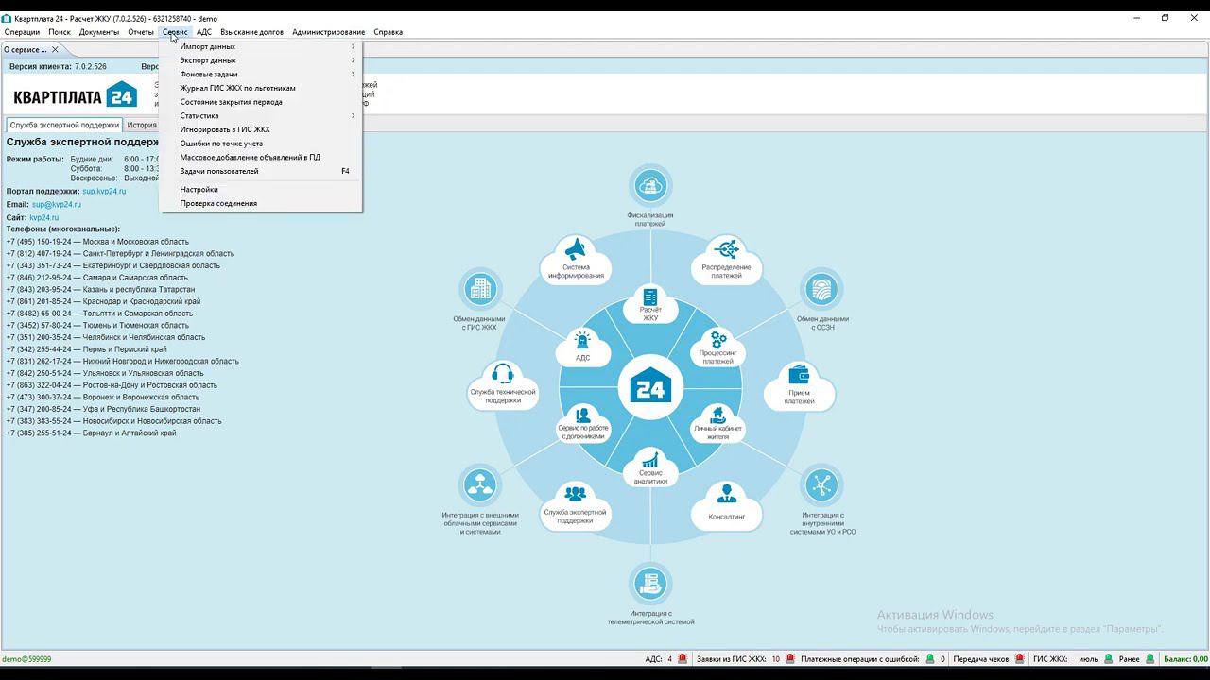
Task: Expand the Фоновые задачи submenu
Action: (262, 74)
